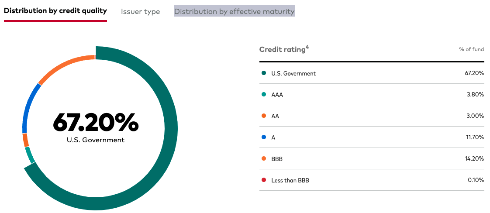The image size is (490, 213).
Task: Select Distribution by credit quality tab
Action: point(55,11)
